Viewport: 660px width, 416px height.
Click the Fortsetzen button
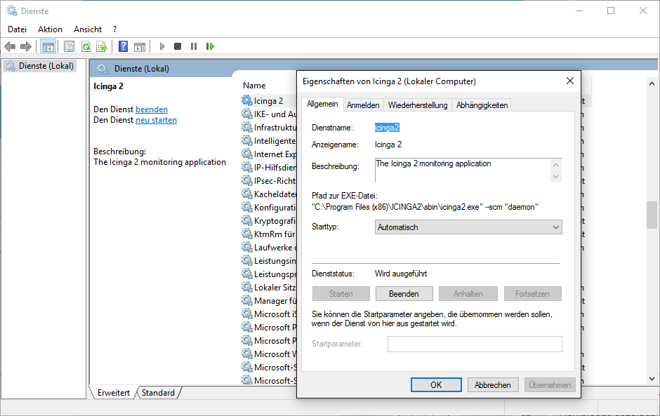pyautogui.click(x=532, y=294)
